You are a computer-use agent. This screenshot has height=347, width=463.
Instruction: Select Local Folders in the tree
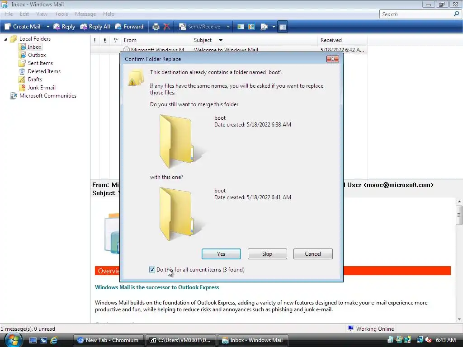pos(35,39)
